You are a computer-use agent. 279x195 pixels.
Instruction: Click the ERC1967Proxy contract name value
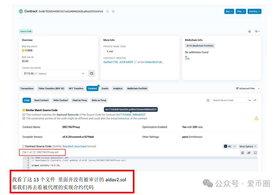[x=71, y=127]
